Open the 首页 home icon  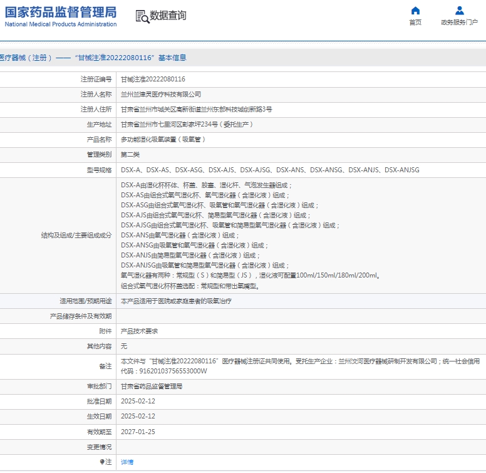click(415, 11)
